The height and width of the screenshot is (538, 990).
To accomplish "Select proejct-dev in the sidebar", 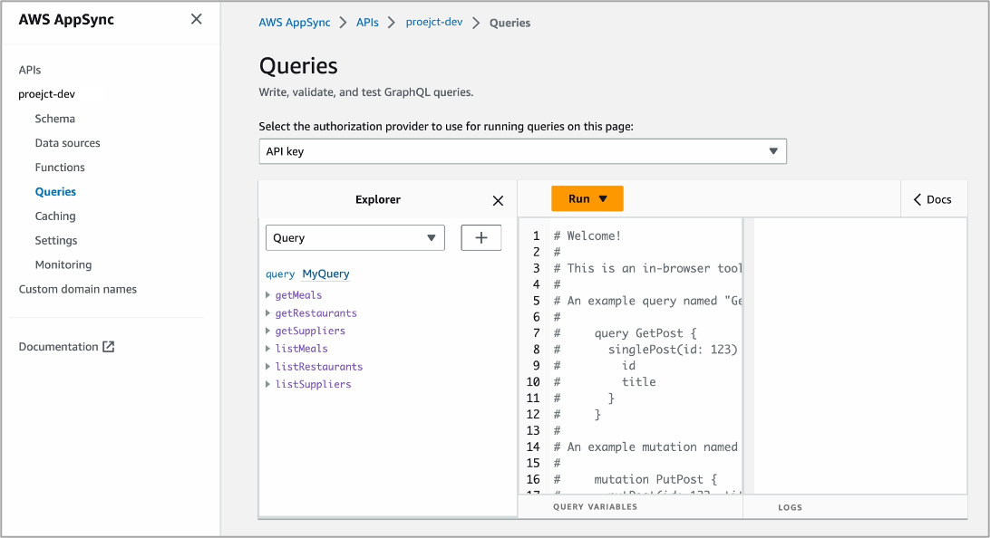I will click(x=47, y=94).
